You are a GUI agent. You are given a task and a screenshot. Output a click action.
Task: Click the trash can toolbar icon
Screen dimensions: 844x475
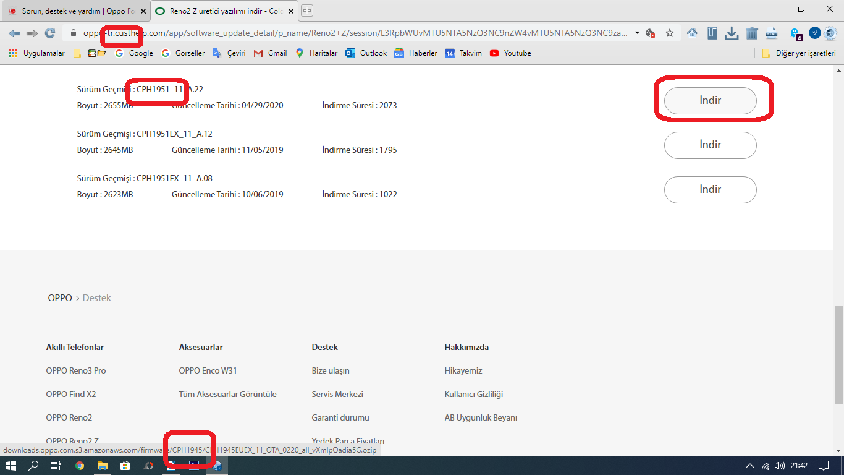(752, 33)
